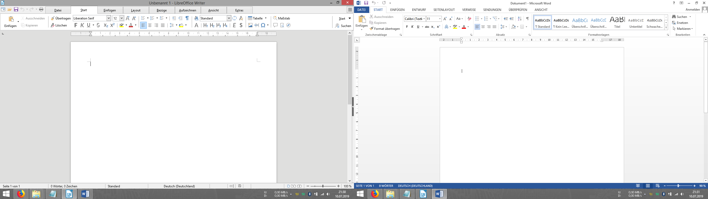The width and height of the screenshot is (708, 199).
Task: Insert a comment in LibreOffice Writer
Action: (x=275, y=25)
